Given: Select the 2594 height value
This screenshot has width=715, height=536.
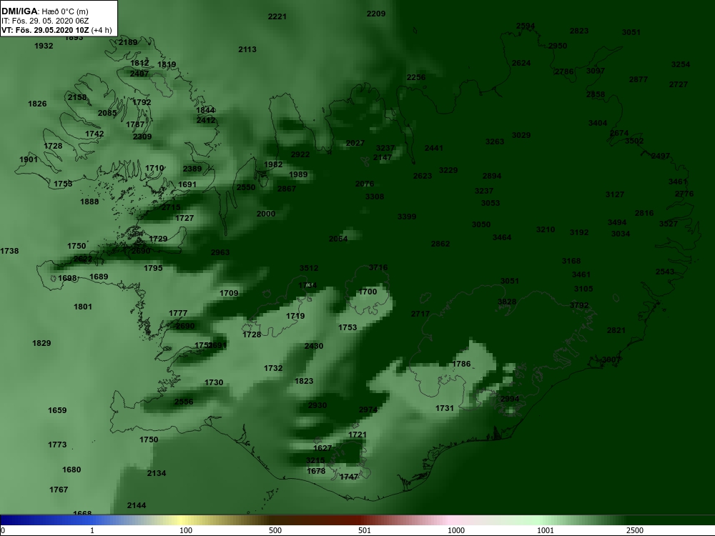Looking at the screenshot, I should click(x=526, y=26).
